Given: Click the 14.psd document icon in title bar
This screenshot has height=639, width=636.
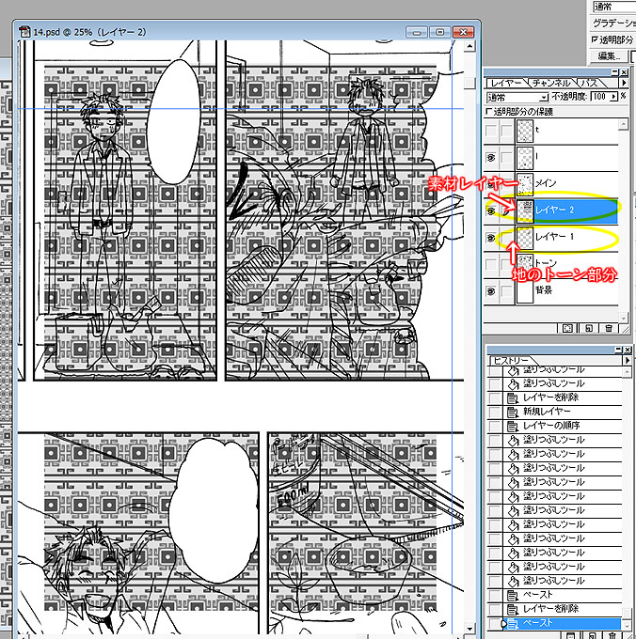Looking at the screenshot, I should tap(24, 32).
